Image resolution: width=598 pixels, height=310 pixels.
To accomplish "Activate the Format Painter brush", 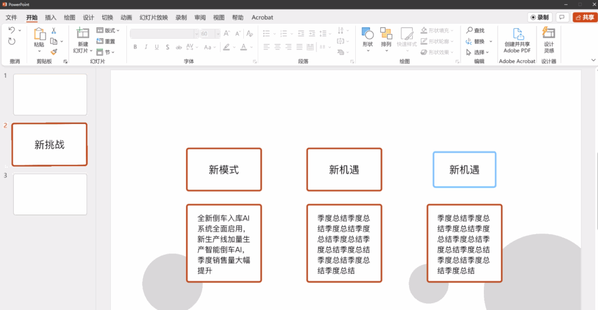I will [x=54, y=51].
